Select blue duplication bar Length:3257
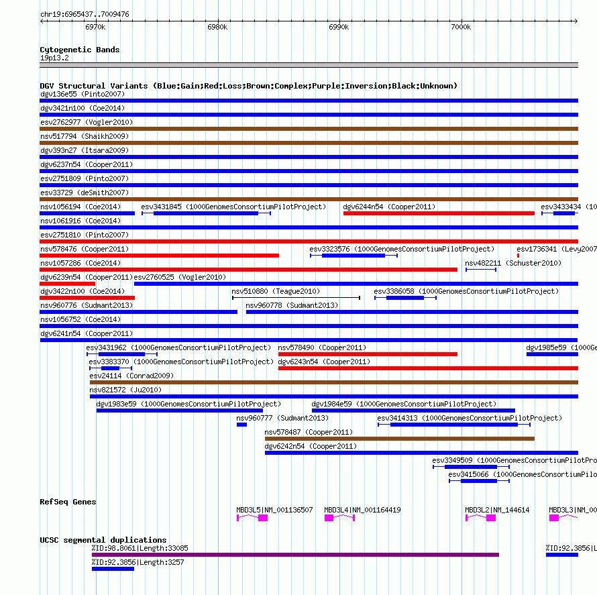The height and width of the screenshot is (595, 597). 113,569
